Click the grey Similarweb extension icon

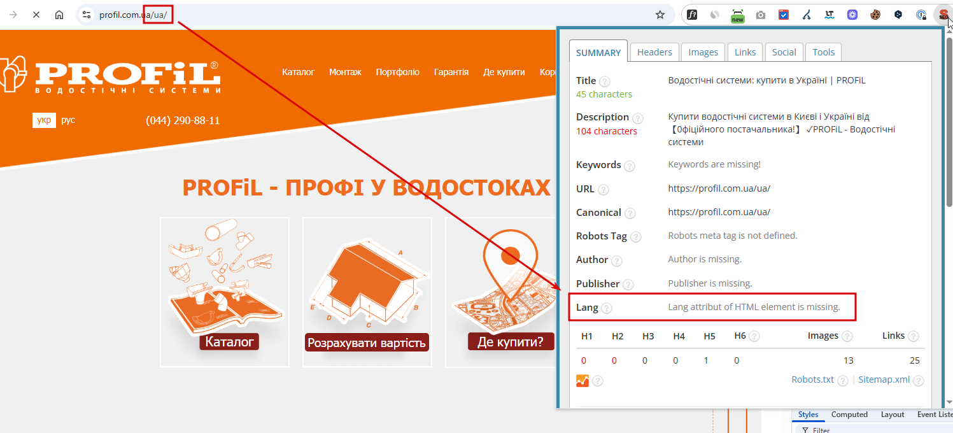click(x=715, y=15)
